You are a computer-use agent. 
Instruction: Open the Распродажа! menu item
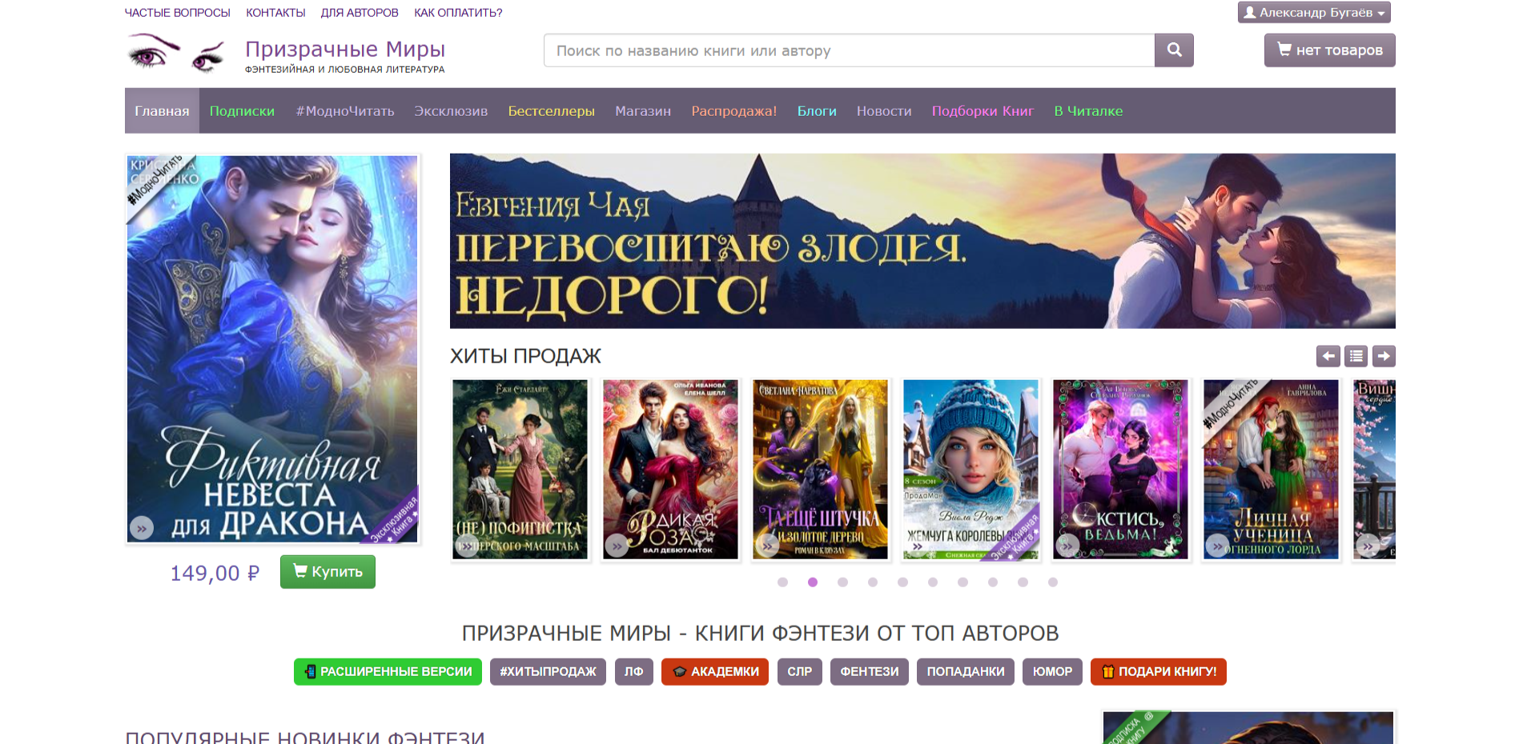coord(734,110)
